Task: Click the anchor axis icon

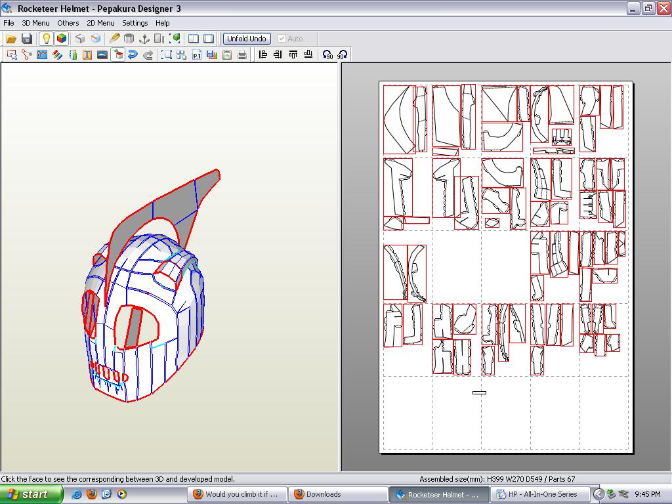Action: click(x=144, y=39)
